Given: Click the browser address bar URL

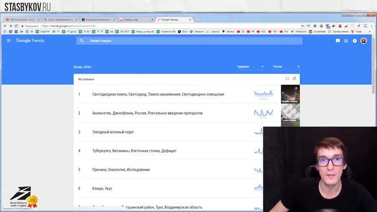Looking at the screenshot, I should tap(69, 26).
